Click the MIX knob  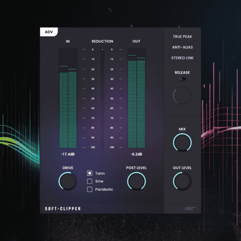[x=182, y=143]
